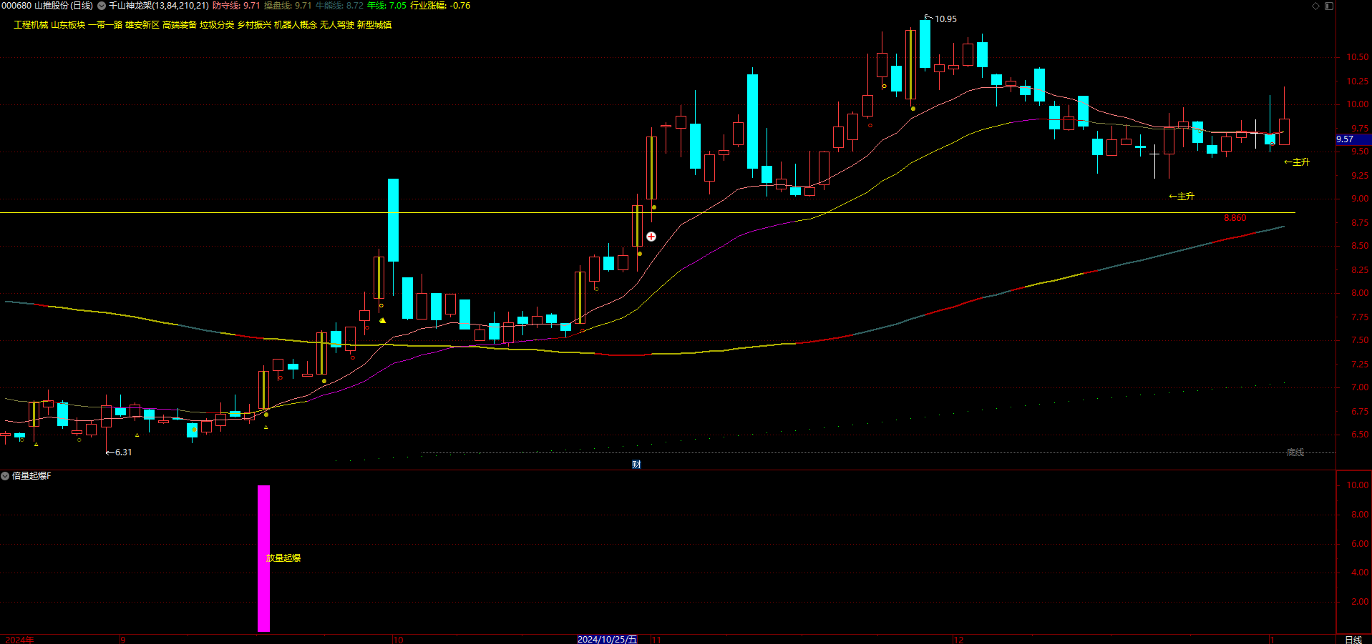Open the 财 financial info marker
The width and height of the screenshot is (1372, 644).
click(x=636, y=465)
